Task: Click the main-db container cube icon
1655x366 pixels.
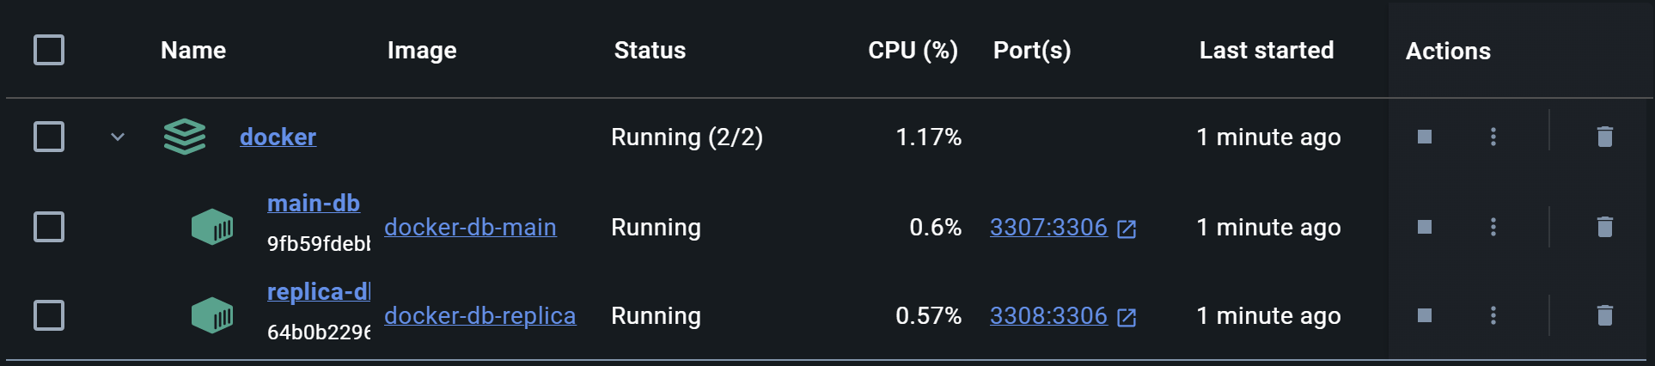Action: [212, 227]
